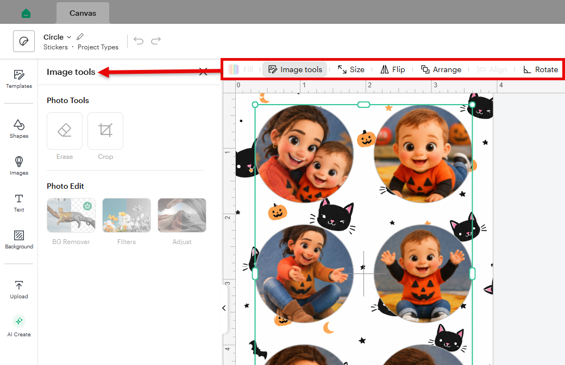Image resolution: width=565 pixels, height=365 pixels.
Task: Open the Filters photo edit thumbnail
Action: point(127,215)
